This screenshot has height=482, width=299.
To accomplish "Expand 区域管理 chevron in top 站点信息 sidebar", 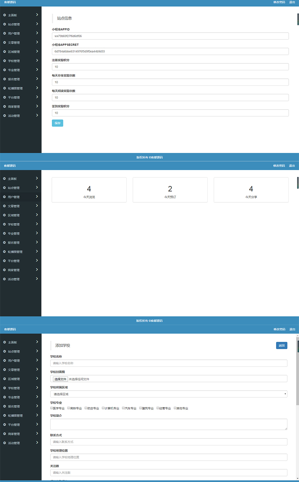I will 37,51.
